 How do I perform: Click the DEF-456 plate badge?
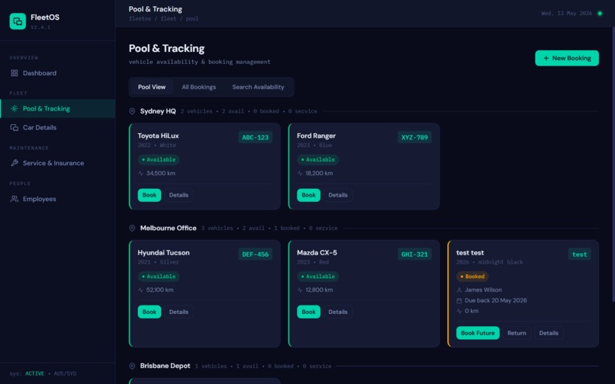pos(256,254)
